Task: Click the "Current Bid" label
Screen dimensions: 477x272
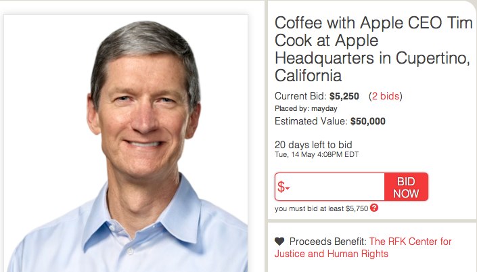Action: [x=300, y=96]
